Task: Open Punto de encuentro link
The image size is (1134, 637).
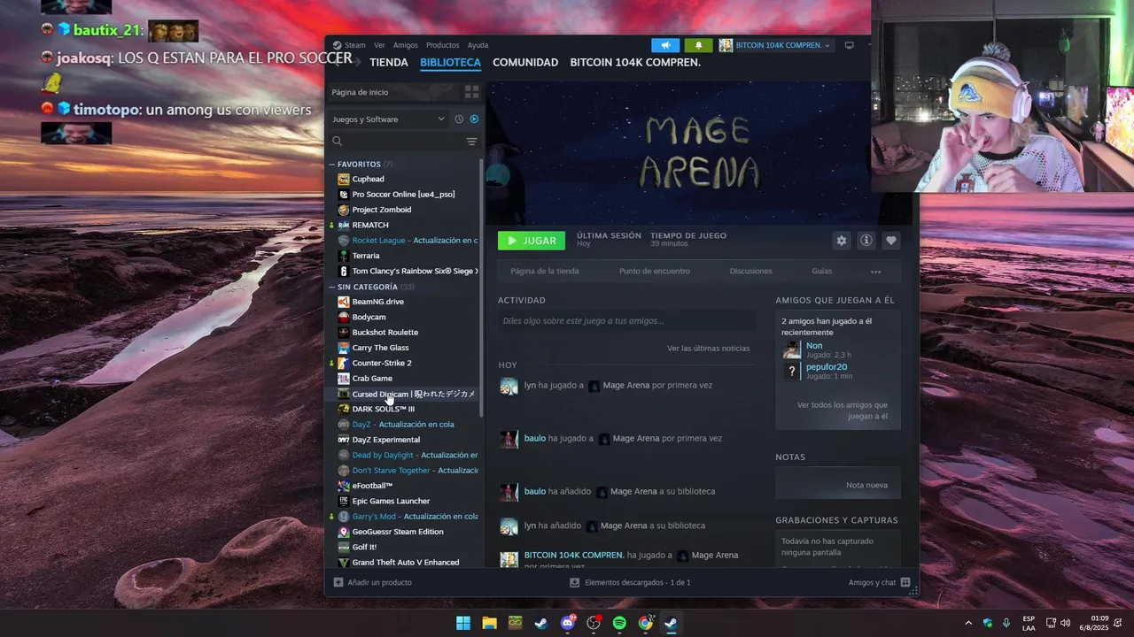Action: pos(655,272)
